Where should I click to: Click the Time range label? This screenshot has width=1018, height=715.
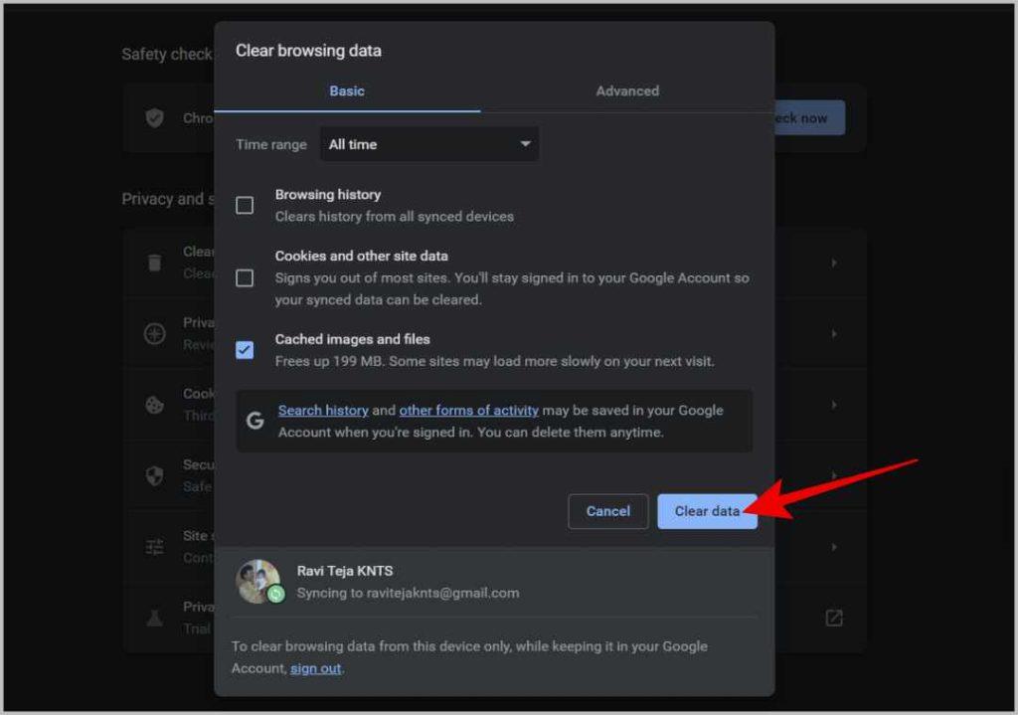(x=270, y=144)
